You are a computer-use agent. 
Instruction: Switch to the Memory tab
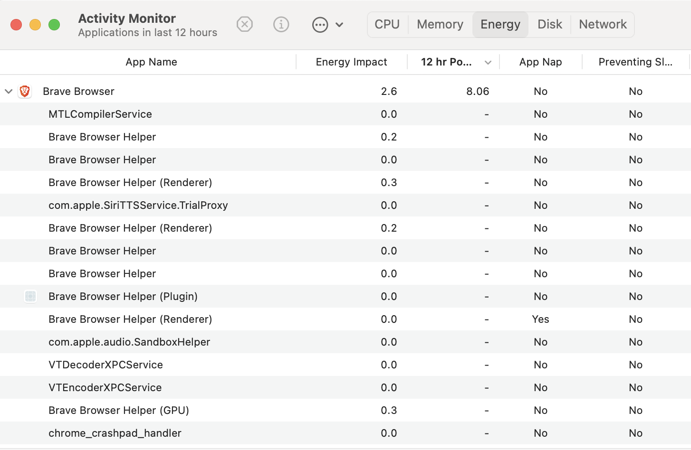[440, 24]
